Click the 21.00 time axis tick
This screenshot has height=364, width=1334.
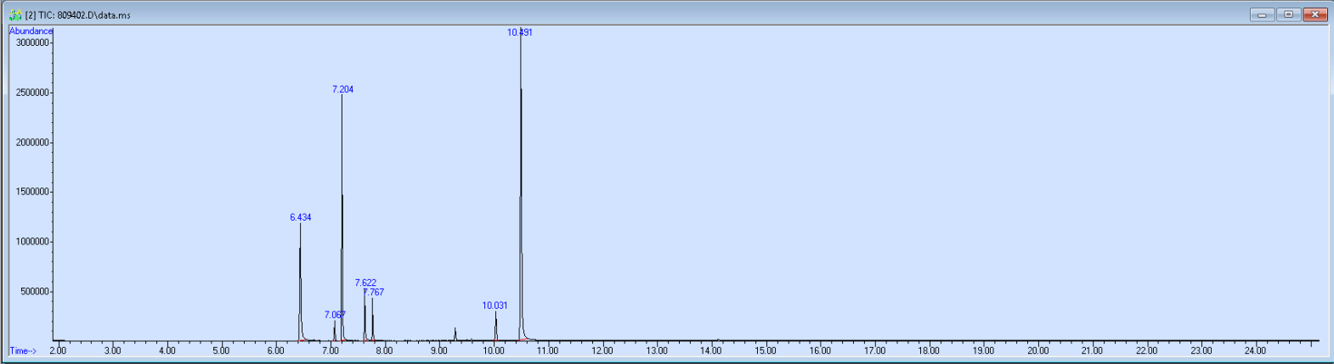click(1092, 350)
